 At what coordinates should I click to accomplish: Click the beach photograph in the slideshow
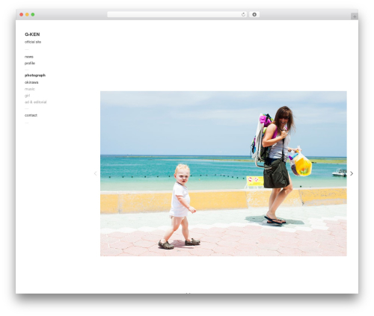coord(224,173)
